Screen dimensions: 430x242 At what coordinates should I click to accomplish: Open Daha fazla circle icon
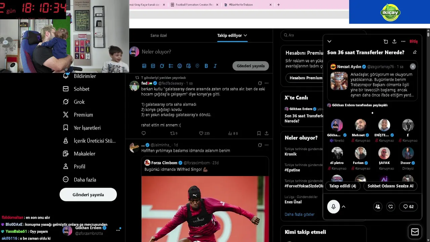pyautogui.click(x=66, y=179)
